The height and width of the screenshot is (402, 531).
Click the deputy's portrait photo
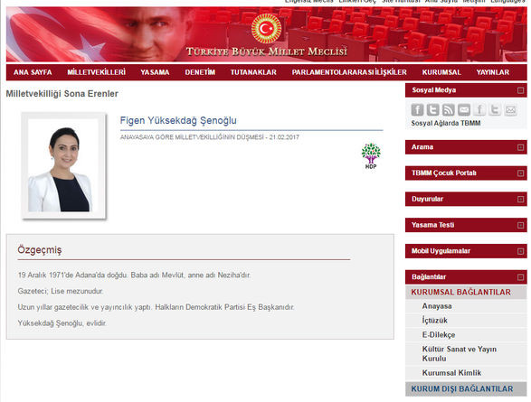coord(63,165)
